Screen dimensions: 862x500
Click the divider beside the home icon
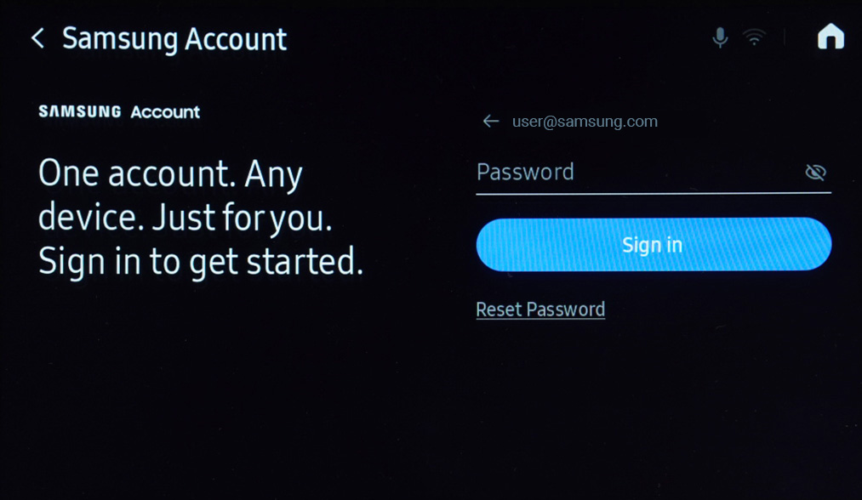pyautogui.click(x=785, y=37)
